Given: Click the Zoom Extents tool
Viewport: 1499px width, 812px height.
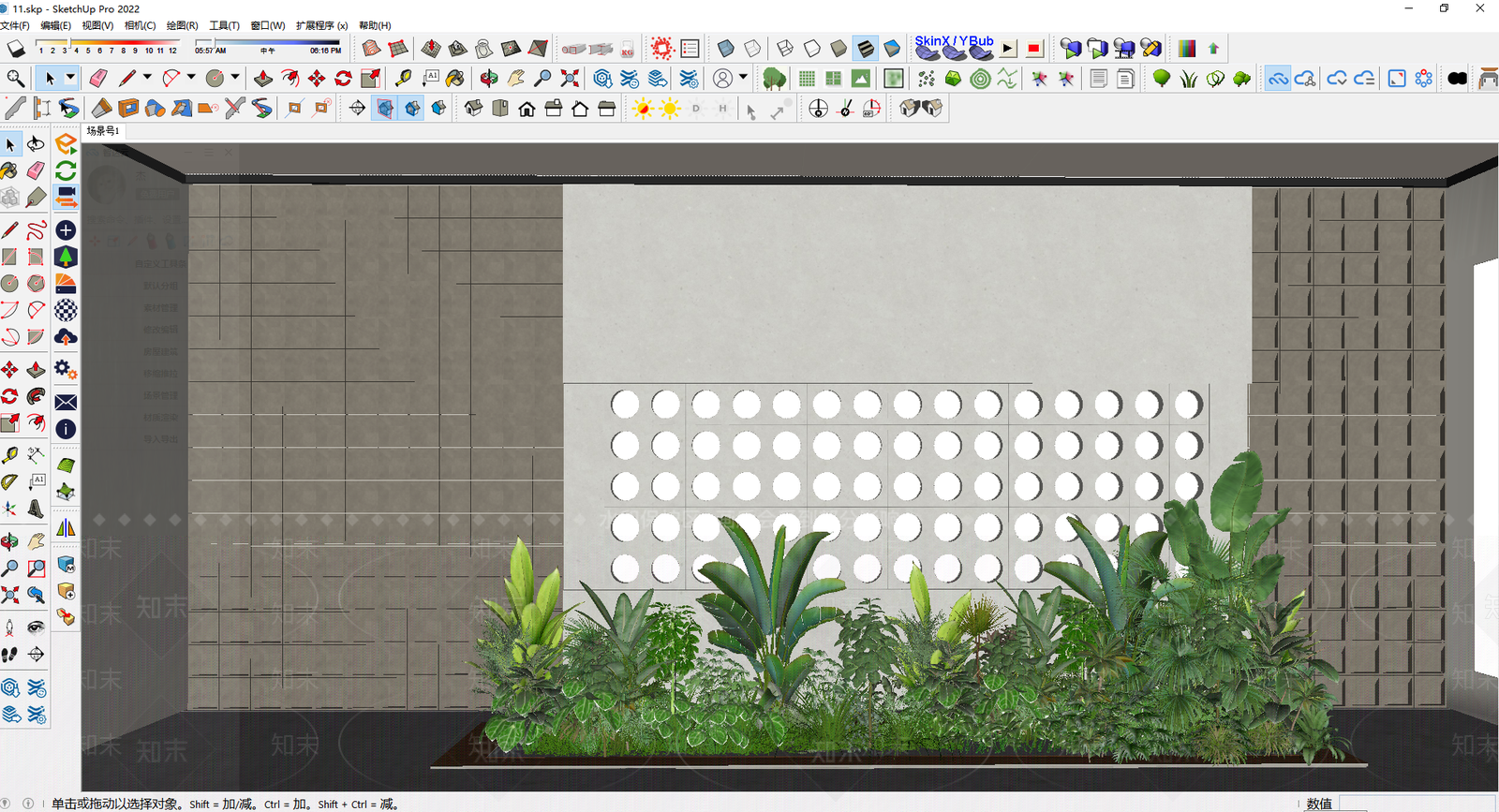Looking at the screenshot, I should 570,79.
